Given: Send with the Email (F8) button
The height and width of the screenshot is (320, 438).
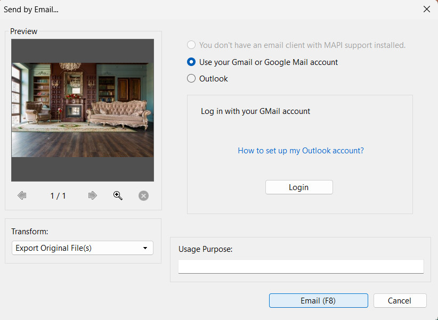Looking at the screenshot, I should [318, 300].
